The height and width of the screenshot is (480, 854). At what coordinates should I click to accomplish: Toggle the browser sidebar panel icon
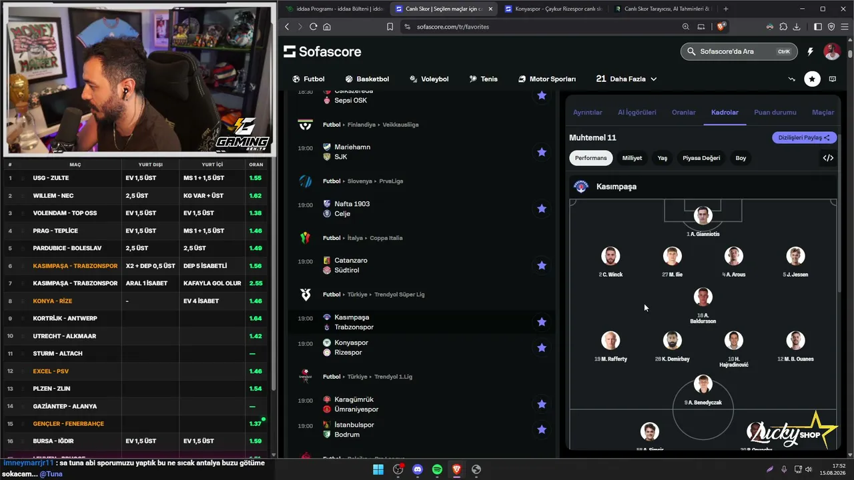click(818, 27)
